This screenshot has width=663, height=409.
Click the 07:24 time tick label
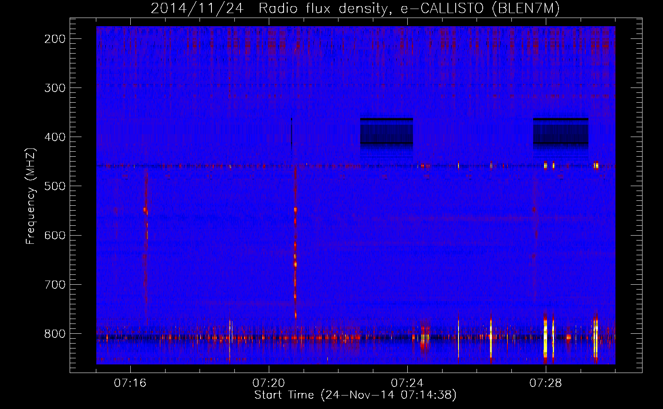407,383
